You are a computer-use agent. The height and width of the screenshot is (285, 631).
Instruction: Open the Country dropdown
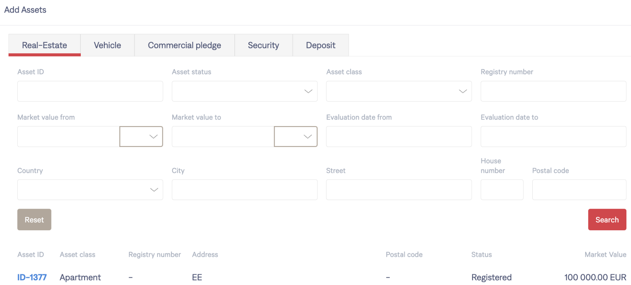click(x=90, y=190)
